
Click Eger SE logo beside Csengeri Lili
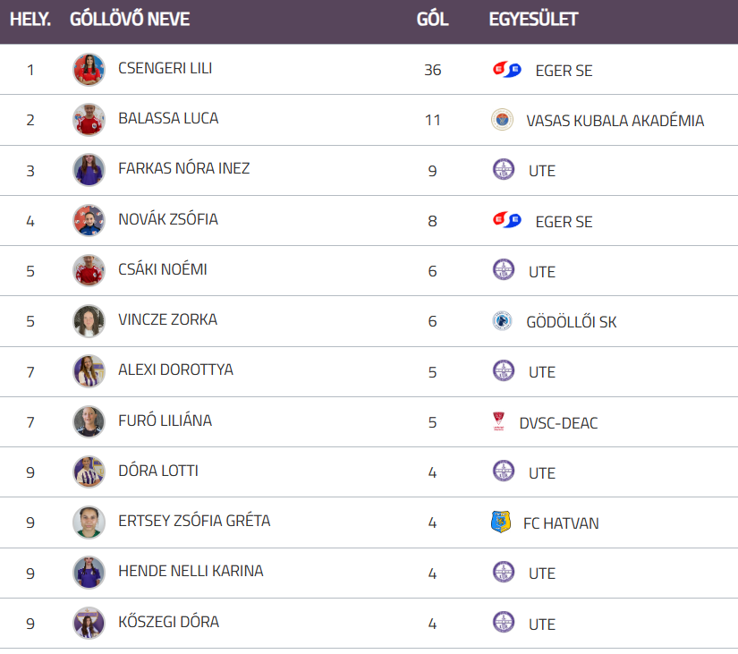[506, 70]
